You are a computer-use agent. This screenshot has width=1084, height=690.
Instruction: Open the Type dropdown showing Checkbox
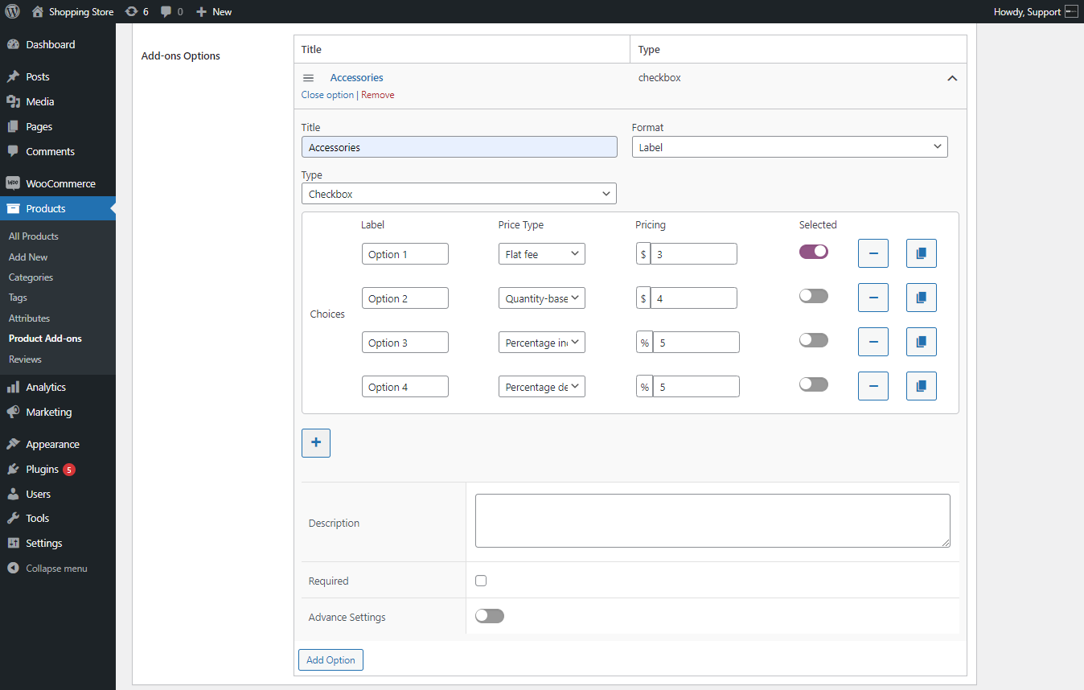coord(459,194)
